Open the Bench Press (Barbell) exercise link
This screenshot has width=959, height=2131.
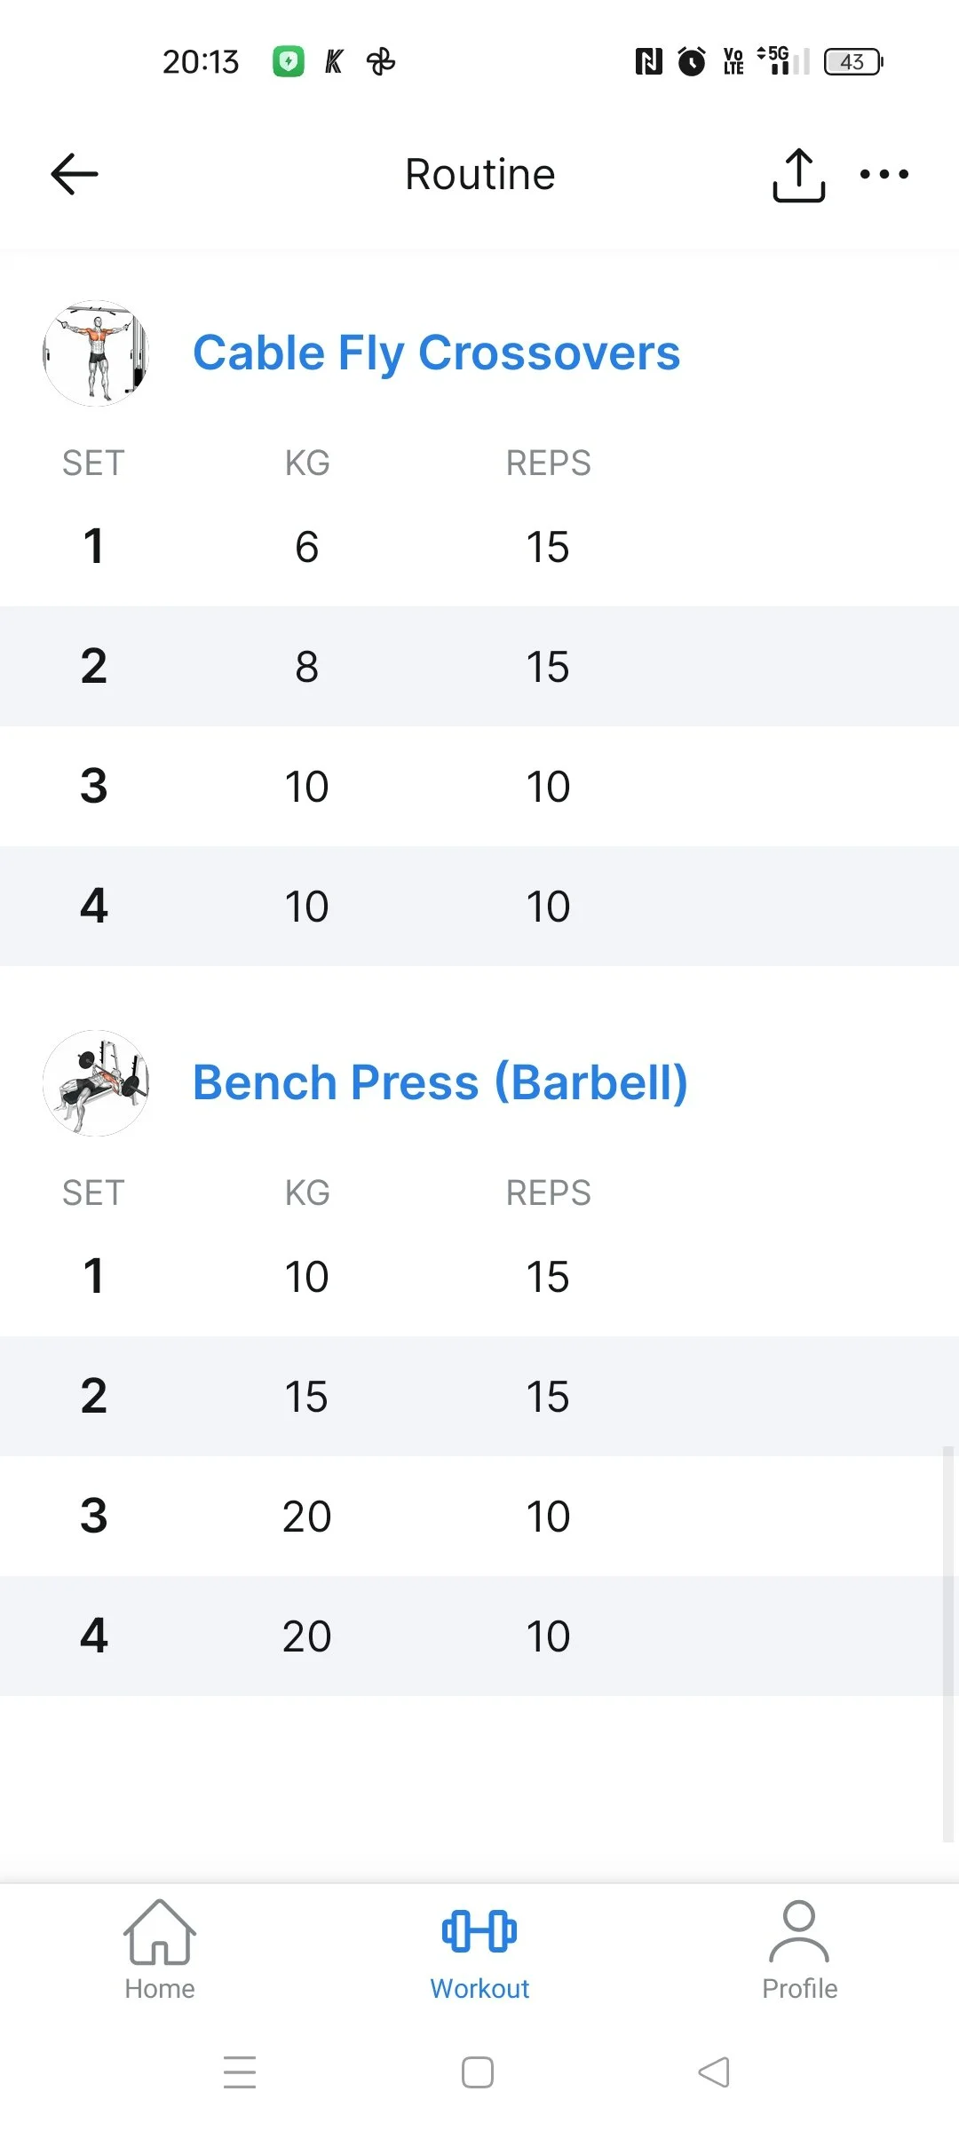[440, 1083]
